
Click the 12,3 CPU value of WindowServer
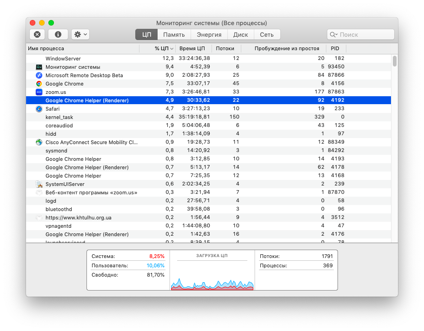tap(168, 59)
